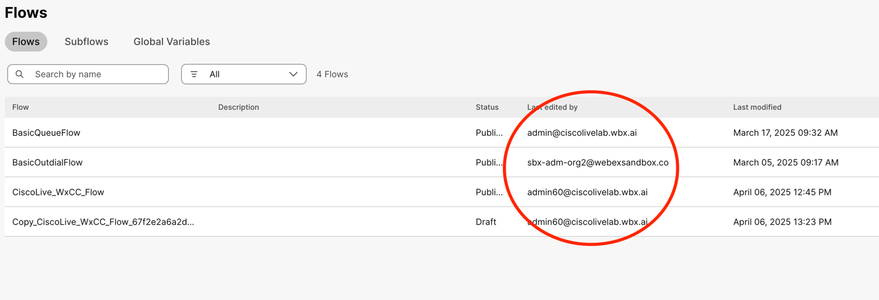Expand the All filter dropdown chevron
879x300 pixels.
[293, 75]
